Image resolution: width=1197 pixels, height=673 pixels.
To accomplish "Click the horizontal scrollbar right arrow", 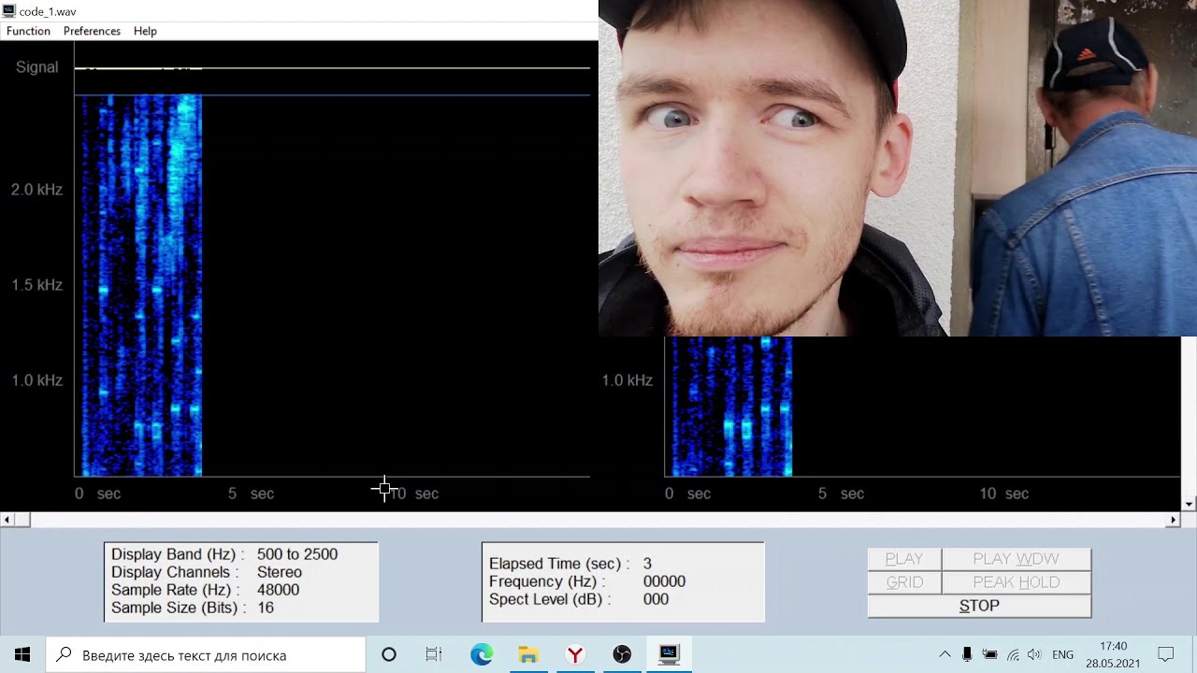I will [x=1174, y=520].
